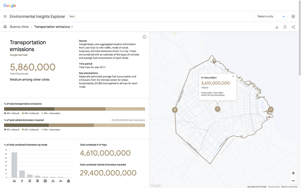
Task: Select the inbound trips map marker
Action: pos(175,110)
